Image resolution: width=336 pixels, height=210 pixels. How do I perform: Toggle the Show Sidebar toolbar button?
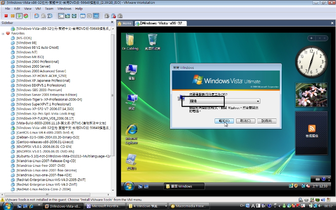click(61, 16)
